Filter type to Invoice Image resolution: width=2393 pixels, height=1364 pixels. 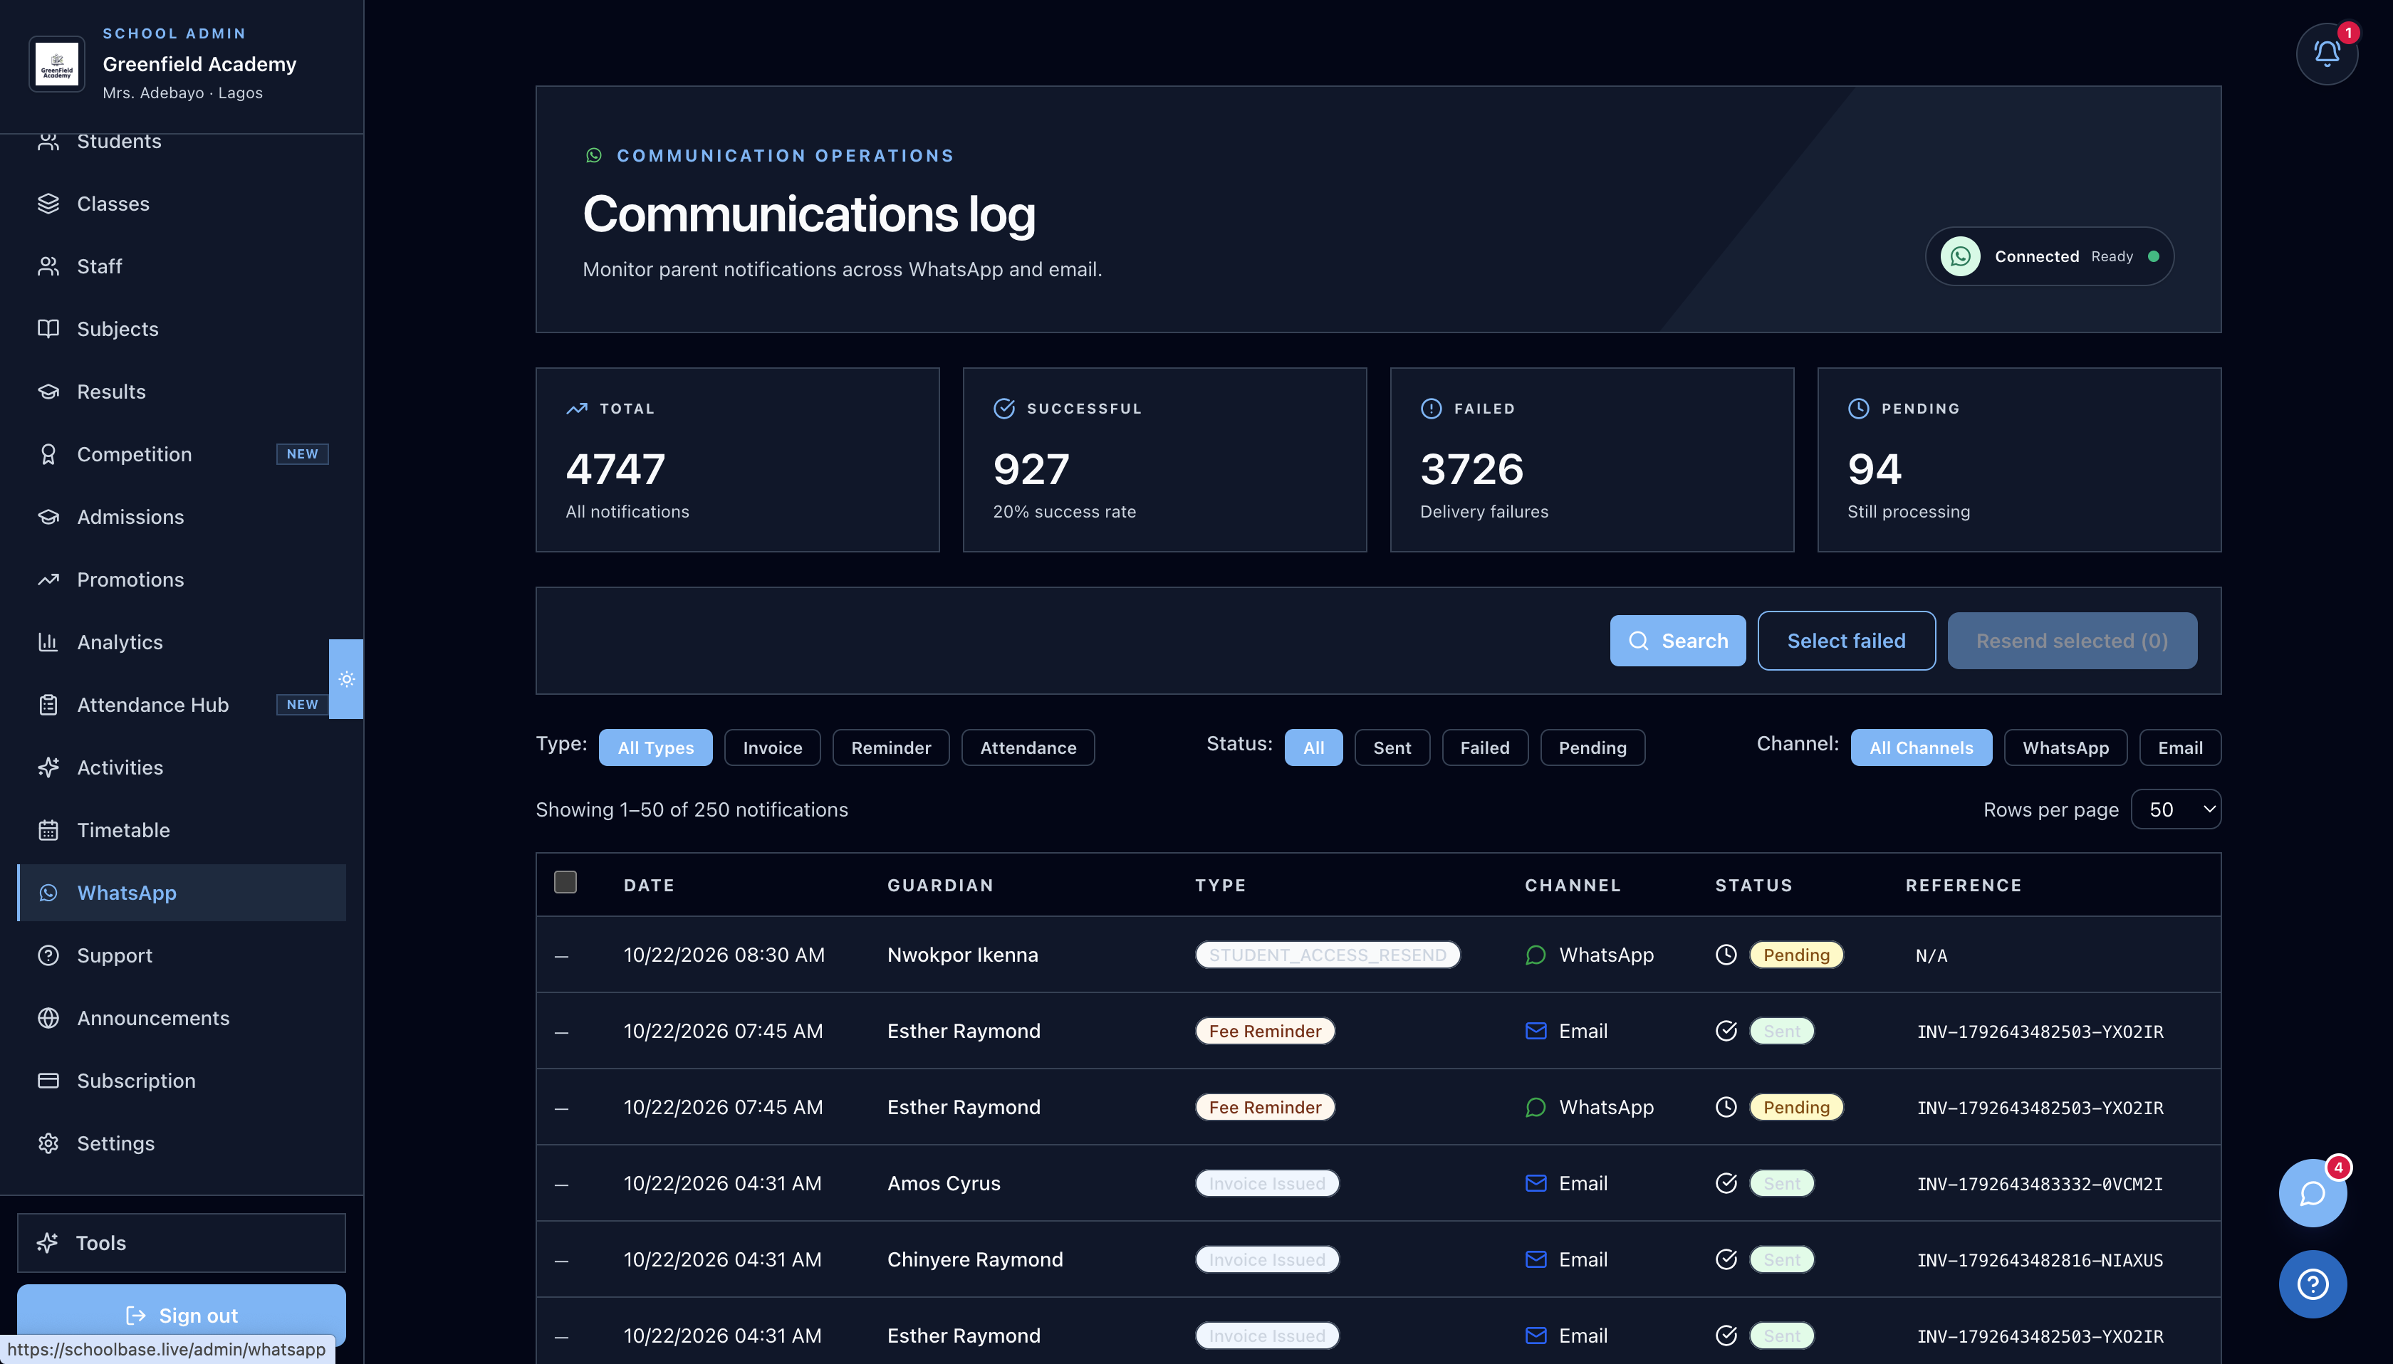772,747
